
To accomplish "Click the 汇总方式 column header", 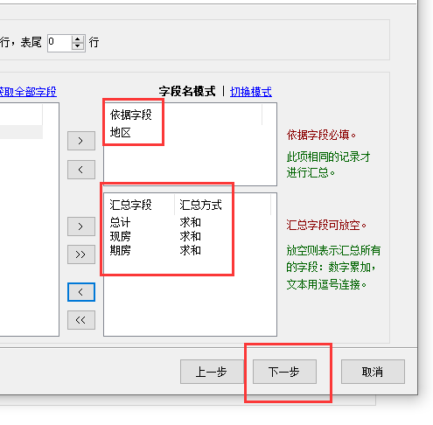I will (x=222, y=205).
